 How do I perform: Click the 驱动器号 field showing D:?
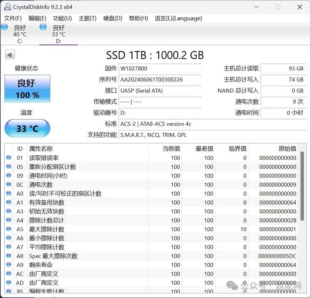click(x=160, y=113)
